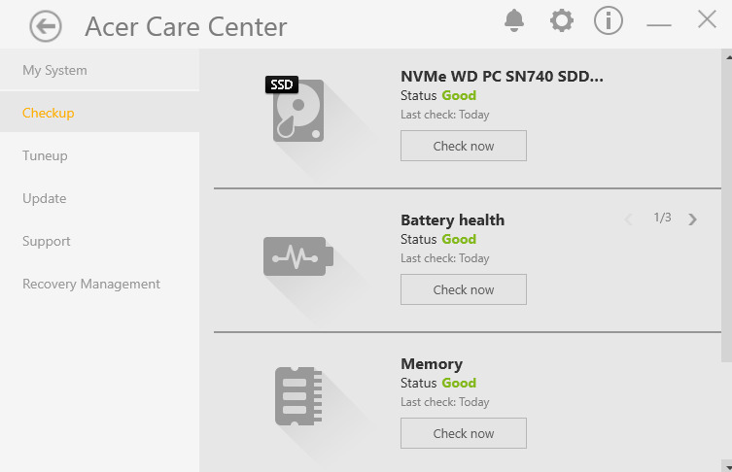Open the My System section
Image resolution: width=732 pixels, height=472 pixels.
coord(54,70)
